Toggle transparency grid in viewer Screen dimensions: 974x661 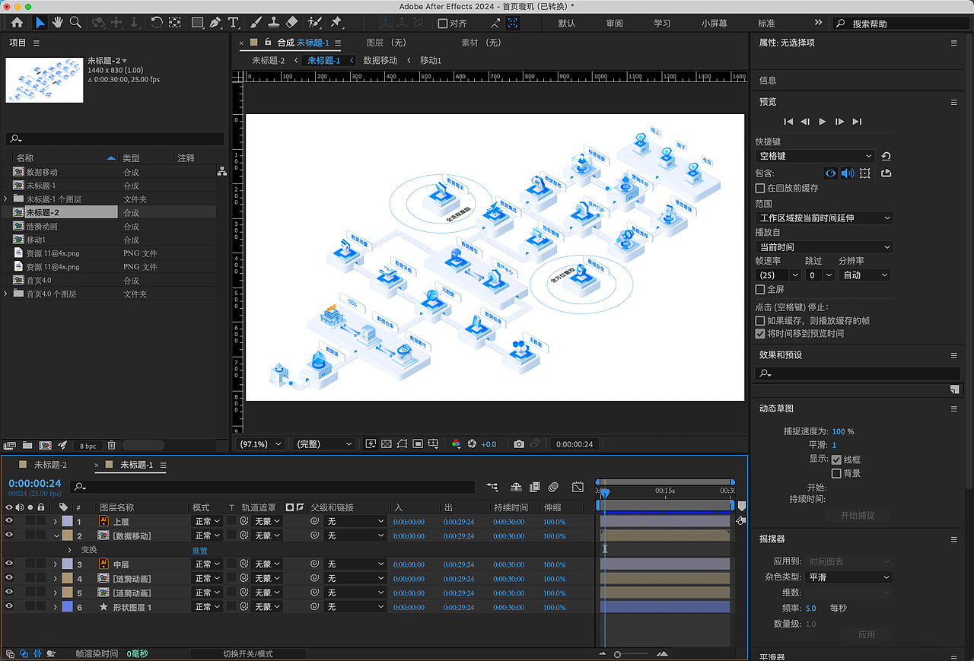(387, 444)
